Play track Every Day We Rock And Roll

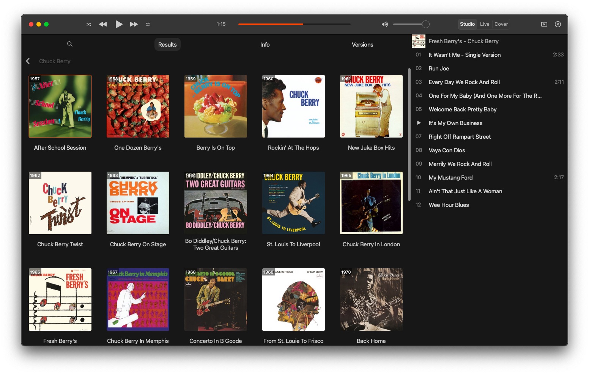coord(490,82)
